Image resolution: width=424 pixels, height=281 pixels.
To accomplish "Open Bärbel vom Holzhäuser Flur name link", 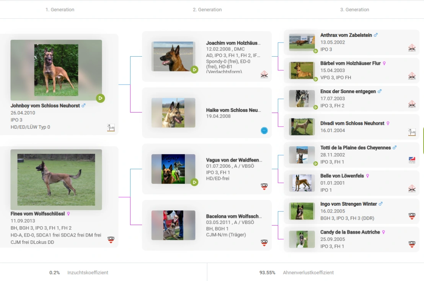I will coord(350,63).
